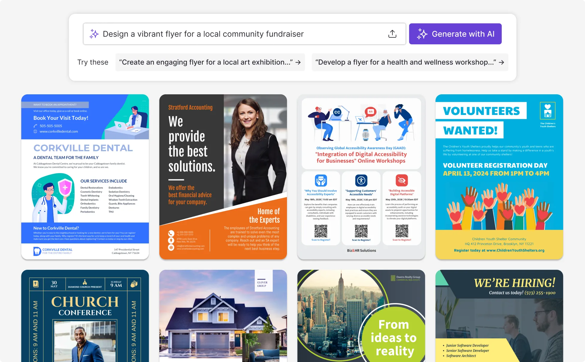This screenshot has width=585, height=362.
Task: Select the art exhibition flyer prompt suggestion
Action: point(206,62)
